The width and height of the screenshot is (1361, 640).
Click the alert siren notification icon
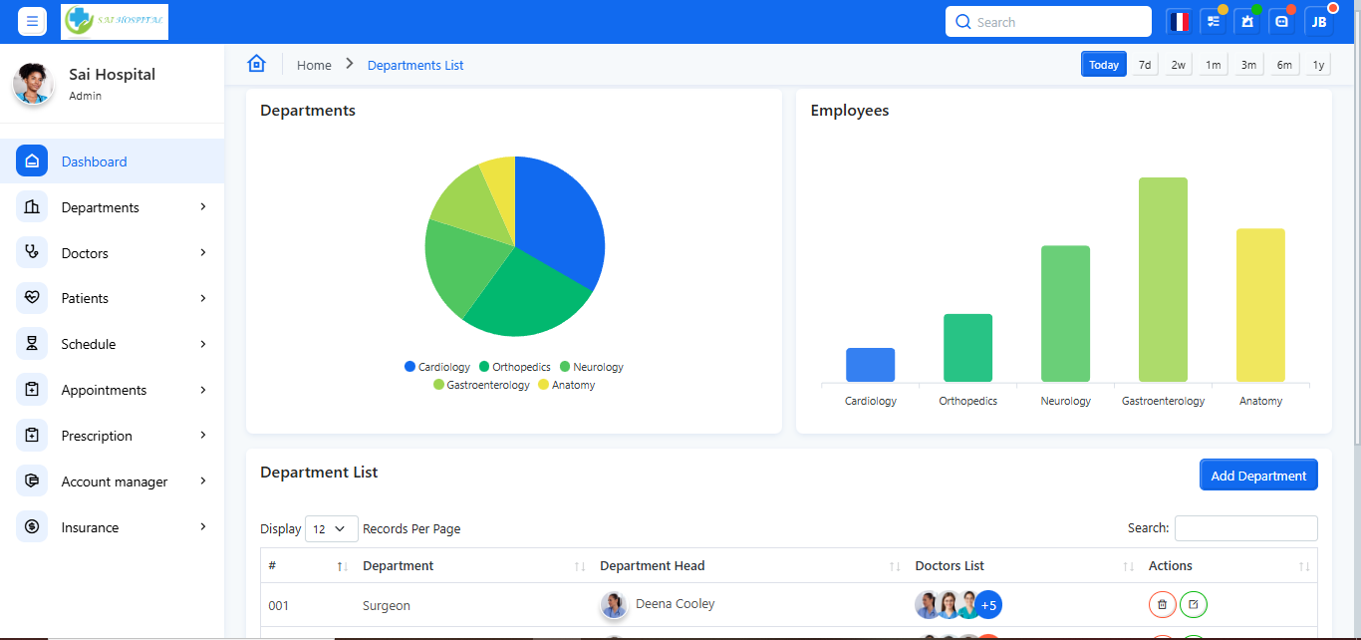(x=1246, y=22)
